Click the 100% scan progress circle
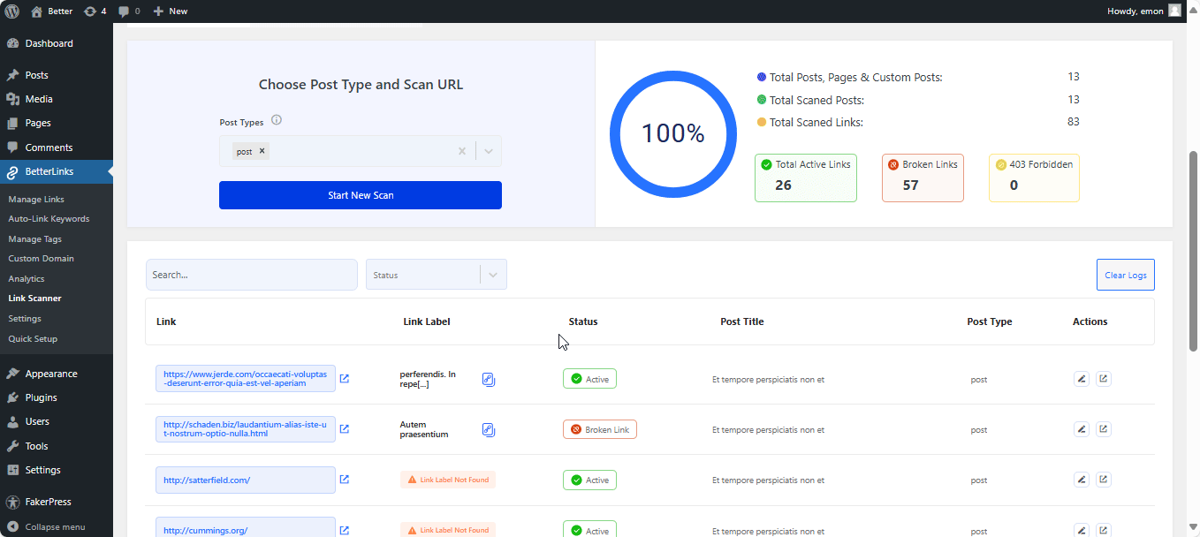Image resolution: width=1200 pixels, height=537 pixels. (x=672, y=133)
